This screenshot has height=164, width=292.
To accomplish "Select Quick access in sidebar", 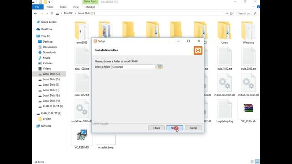I will tap(49, 22).
